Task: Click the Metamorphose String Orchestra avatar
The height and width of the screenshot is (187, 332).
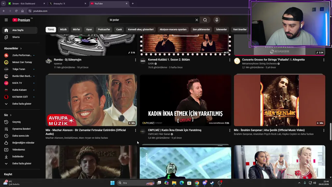Action: click(237, 61)
